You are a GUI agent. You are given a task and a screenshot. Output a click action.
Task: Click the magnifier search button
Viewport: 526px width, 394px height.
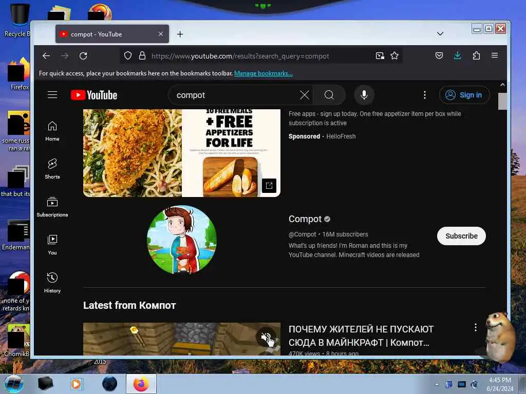point(329,95)
